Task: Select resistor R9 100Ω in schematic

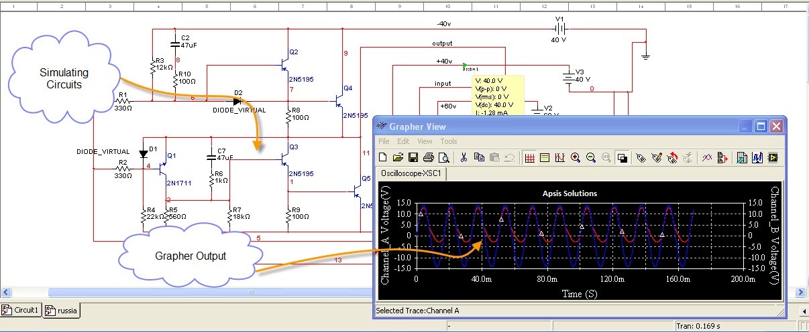Action: point(288,216)
